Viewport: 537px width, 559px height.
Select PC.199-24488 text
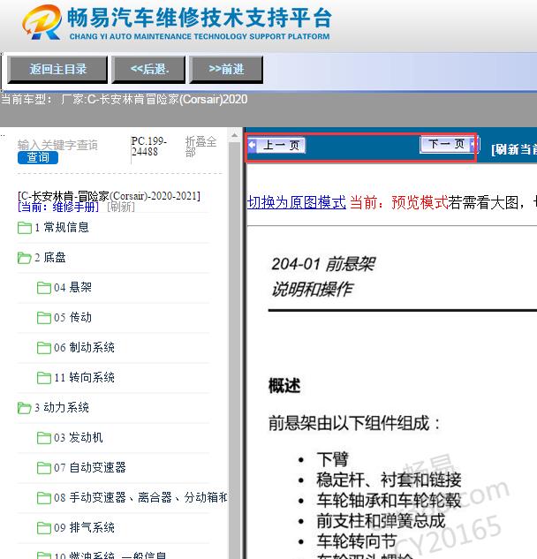149,147
